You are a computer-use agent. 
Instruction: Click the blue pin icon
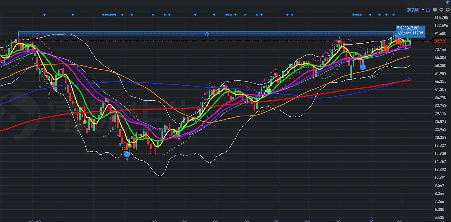coord(447,2)
